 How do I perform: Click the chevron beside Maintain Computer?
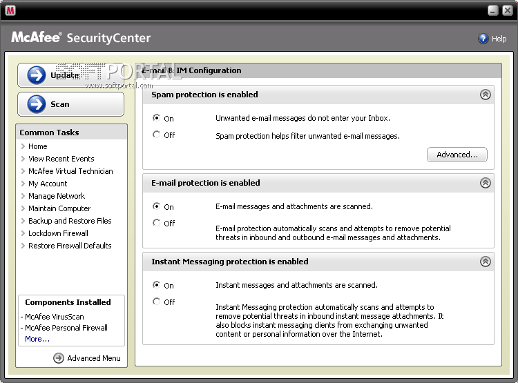click(23, 208)
